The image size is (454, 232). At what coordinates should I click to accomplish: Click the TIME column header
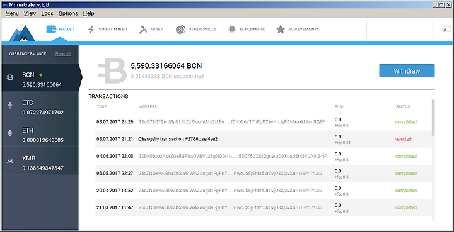(102, 107)
